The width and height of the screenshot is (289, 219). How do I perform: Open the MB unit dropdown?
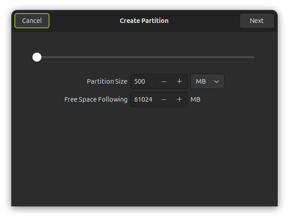pyautogui.click(x=208, y=81)
